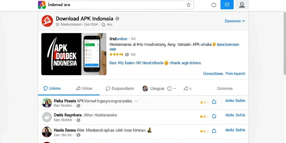Viewport: 286px width, 143px height.
Task: Like Baka Piraeta's review with thumbs-up
Action: pyautogui.click(x=214, y=102)
